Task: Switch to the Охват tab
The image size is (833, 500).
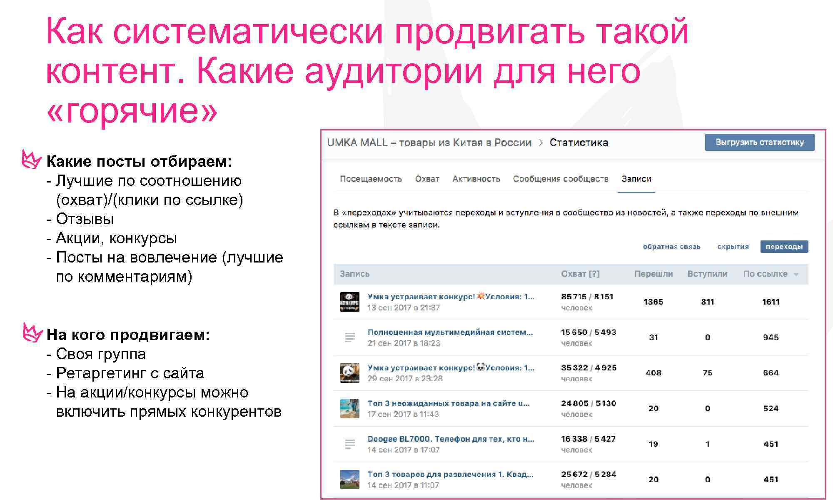Action: 427,179
